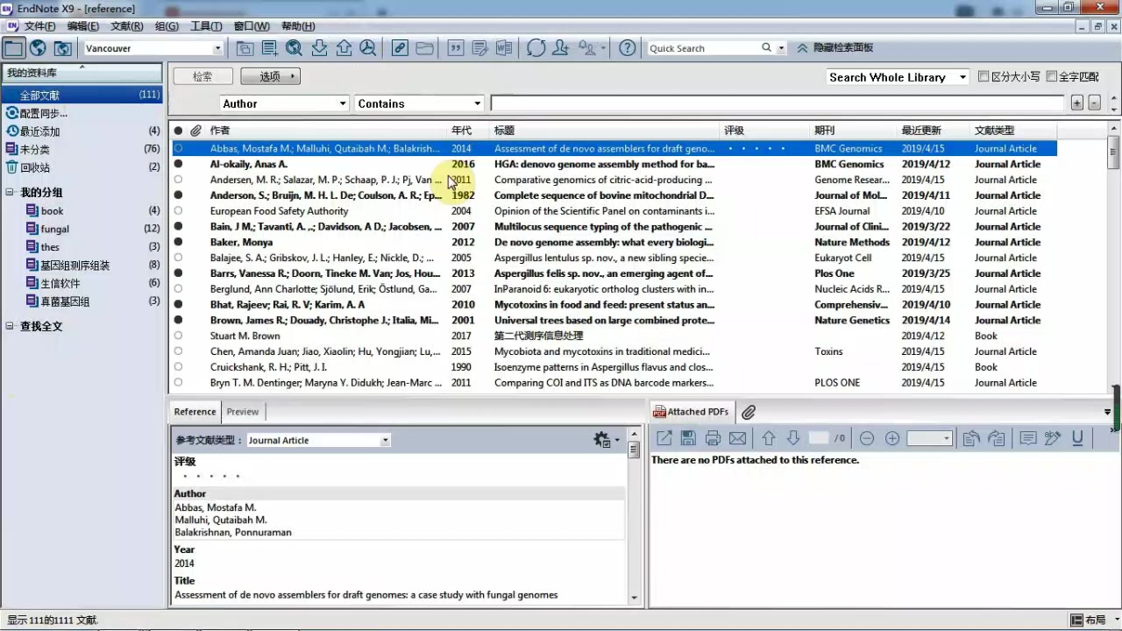Click the Return to Word Processor icon
This screenshot has width=1122, height=631.
pos(504,48)
